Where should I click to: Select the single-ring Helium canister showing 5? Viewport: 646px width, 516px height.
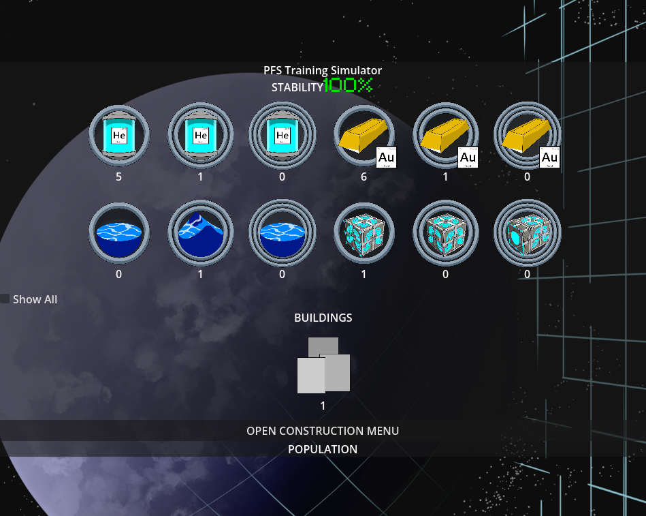pos(118,135)
